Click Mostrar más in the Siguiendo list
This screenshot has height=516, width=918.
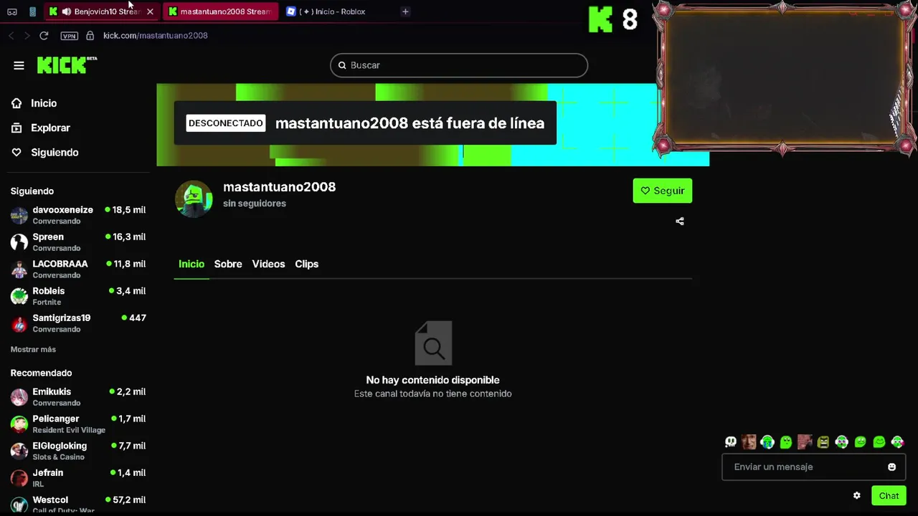coord(33,349)
